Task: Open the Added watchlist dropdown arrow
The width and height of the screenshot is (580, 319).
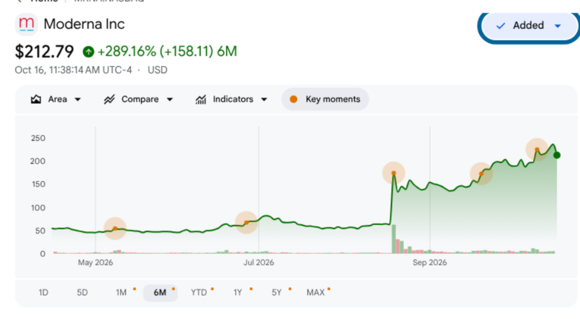Action: pos(558,26)
